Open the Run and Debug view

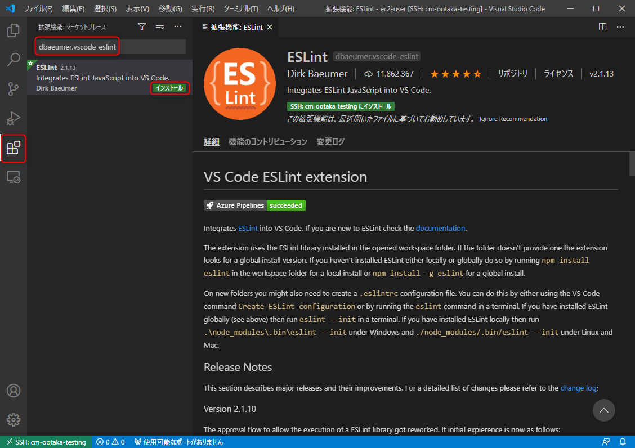pos(14,118)
